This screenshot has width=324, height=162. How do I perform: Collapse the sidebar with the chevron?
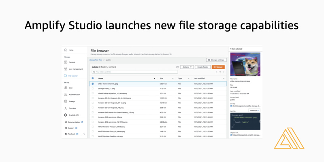tap(84, 134)
